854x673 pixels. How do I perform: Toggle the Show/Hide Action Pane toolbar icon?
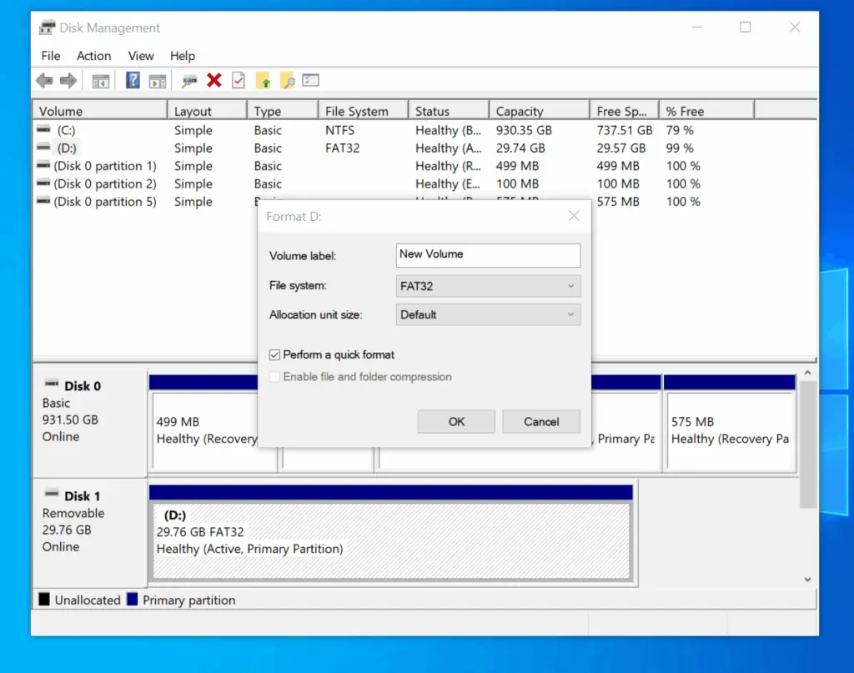[x=158, y=80]
